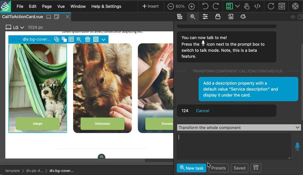The image size is (303, 175).
Task: Toggle the page preview eye icon
Action: [282, 6]
